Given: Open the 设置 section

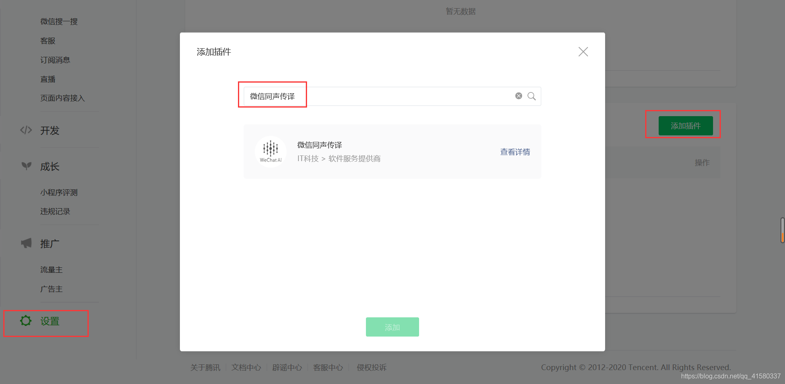Looking at the screenshot, I should (50, 321).
